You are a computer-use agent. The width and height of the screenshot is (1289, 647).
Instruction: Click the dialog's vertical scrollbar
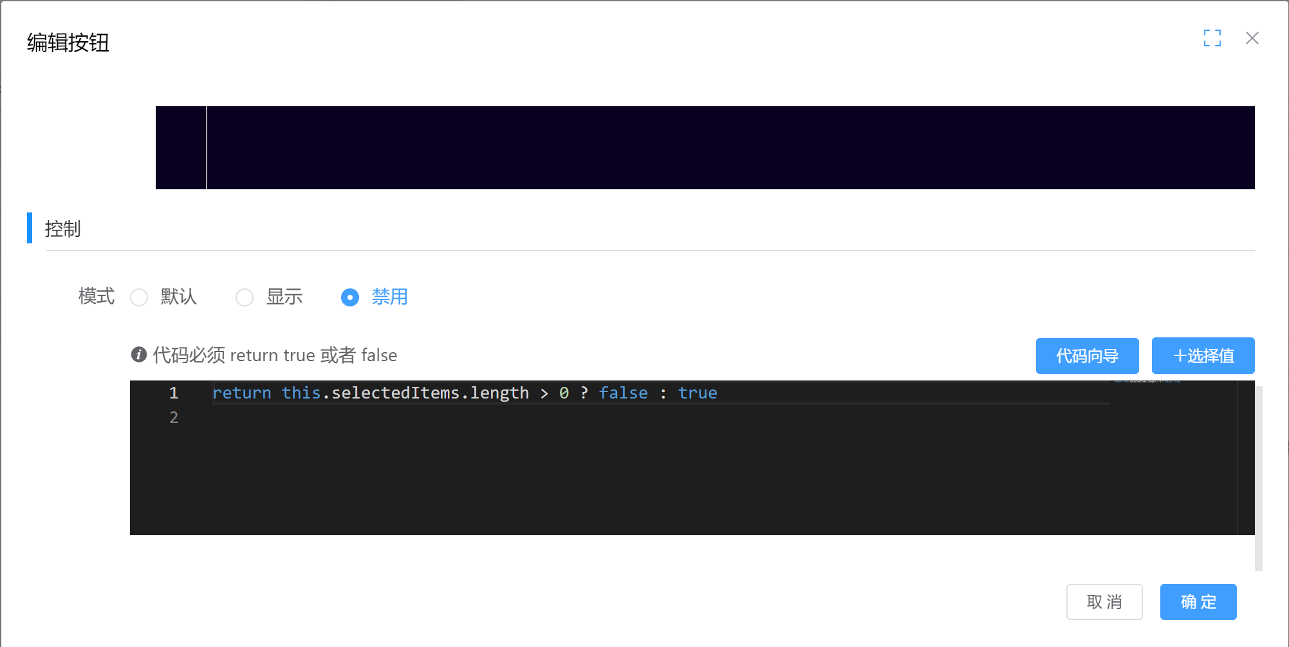[1258, 478]
